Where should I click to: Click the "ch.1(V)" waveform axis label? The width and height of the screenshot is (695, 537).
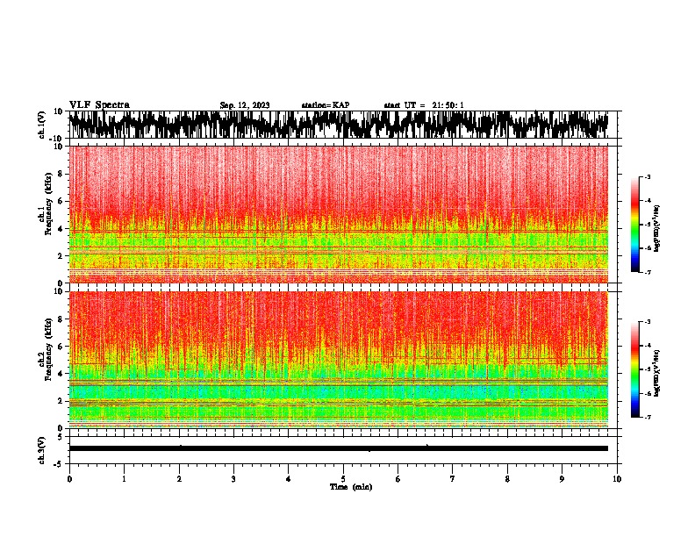coord(42,125)
